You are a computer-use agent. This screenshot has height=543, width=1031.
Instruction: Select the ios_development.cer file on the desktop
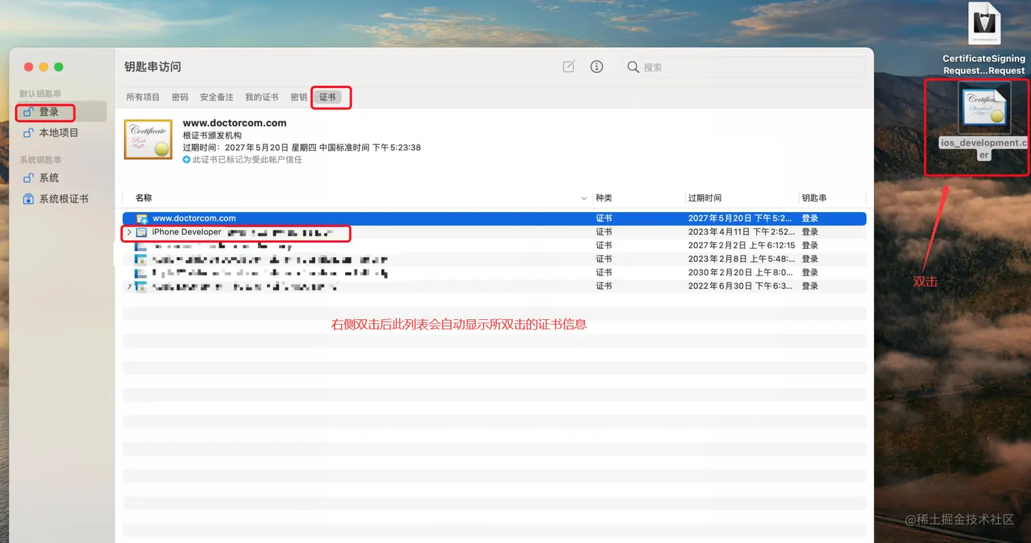[x=983, y=121]
